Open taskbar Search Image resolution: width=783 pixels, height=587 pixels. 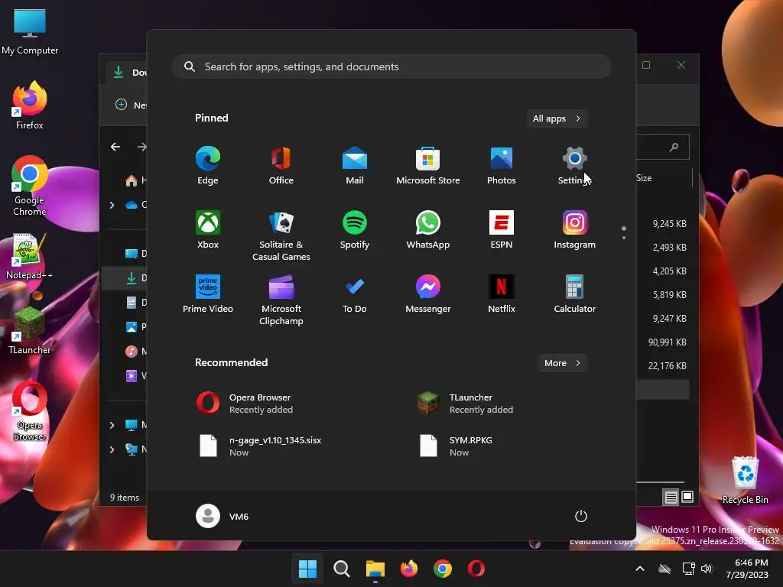pyautogui.click(x=342, y=569)
